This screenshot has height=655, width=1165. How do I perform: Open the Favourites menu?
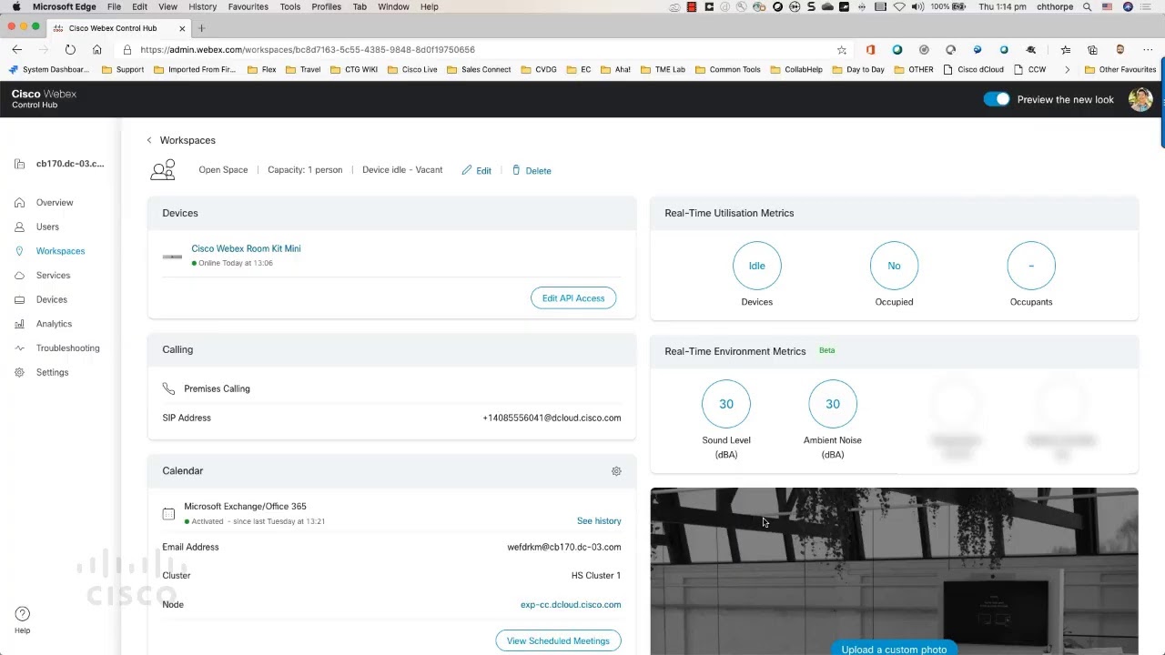tap(248, 6)
